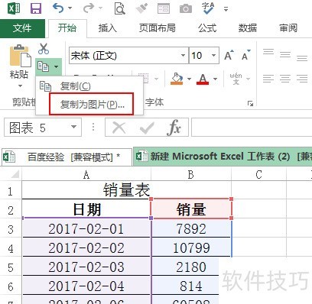Open Print Preview magnifier icon
Viewport: 312px width, 304px height.
(119, 8)
